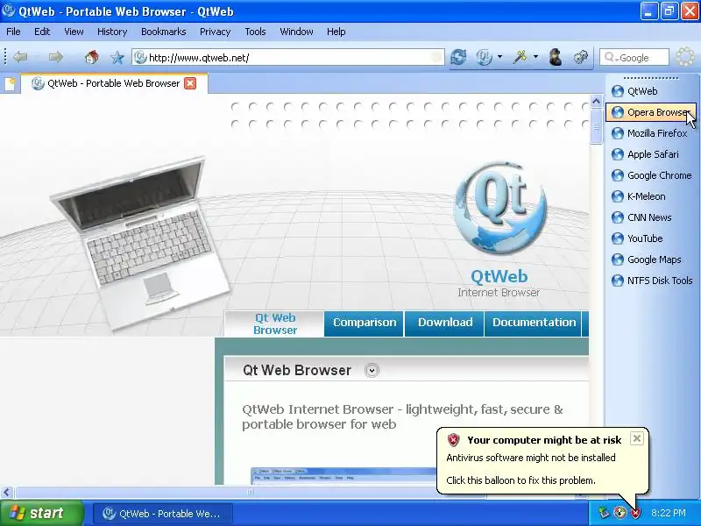Click the toolbar drag handle on the left

coord(5,57)
